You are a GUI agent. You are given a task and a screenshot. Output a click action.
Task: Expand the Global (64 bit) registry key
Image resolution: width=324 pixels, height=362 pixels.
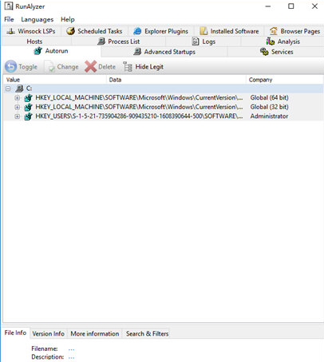tap(18, 98)
